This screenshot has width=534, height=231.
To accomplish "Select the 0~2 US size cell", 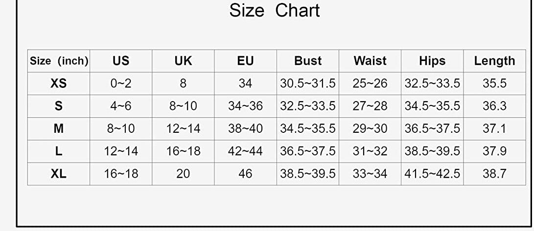I will pos(121,84).
